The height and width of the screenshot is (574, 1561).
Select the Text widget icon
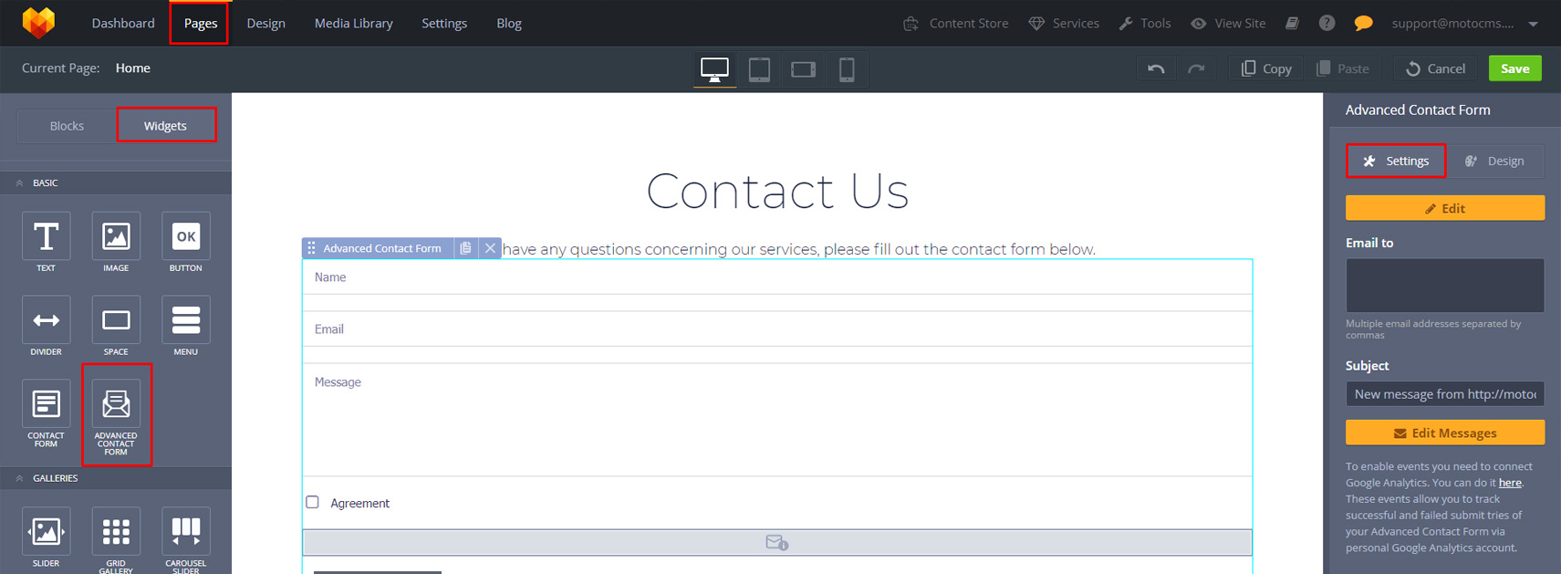[x=46, y=237]
